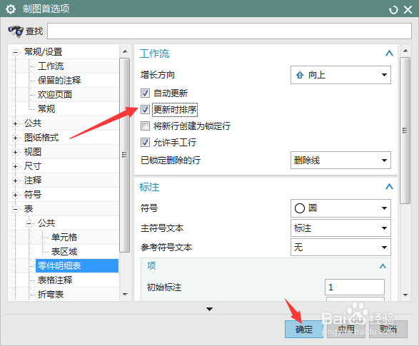This screenshot has height=346, width=419.
Task: Click tree panel scroll down arrow
Action: pyautogui.click(x=125, y=295)
